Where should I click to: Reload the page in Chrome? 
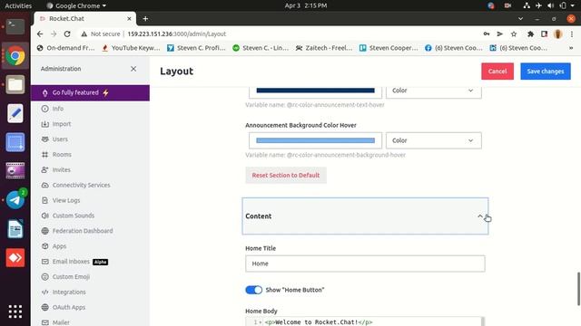pyautogui.click(x=67, y=34)
